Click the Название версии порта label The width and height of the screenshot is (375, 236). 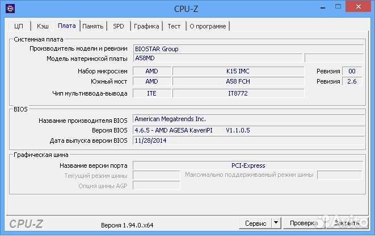tap(93, 165)
